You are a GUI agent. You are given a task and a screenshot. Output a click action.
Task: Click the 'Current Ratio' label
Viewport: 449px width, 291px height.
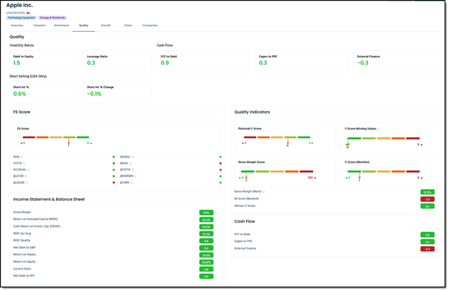[x=22, y=269]
